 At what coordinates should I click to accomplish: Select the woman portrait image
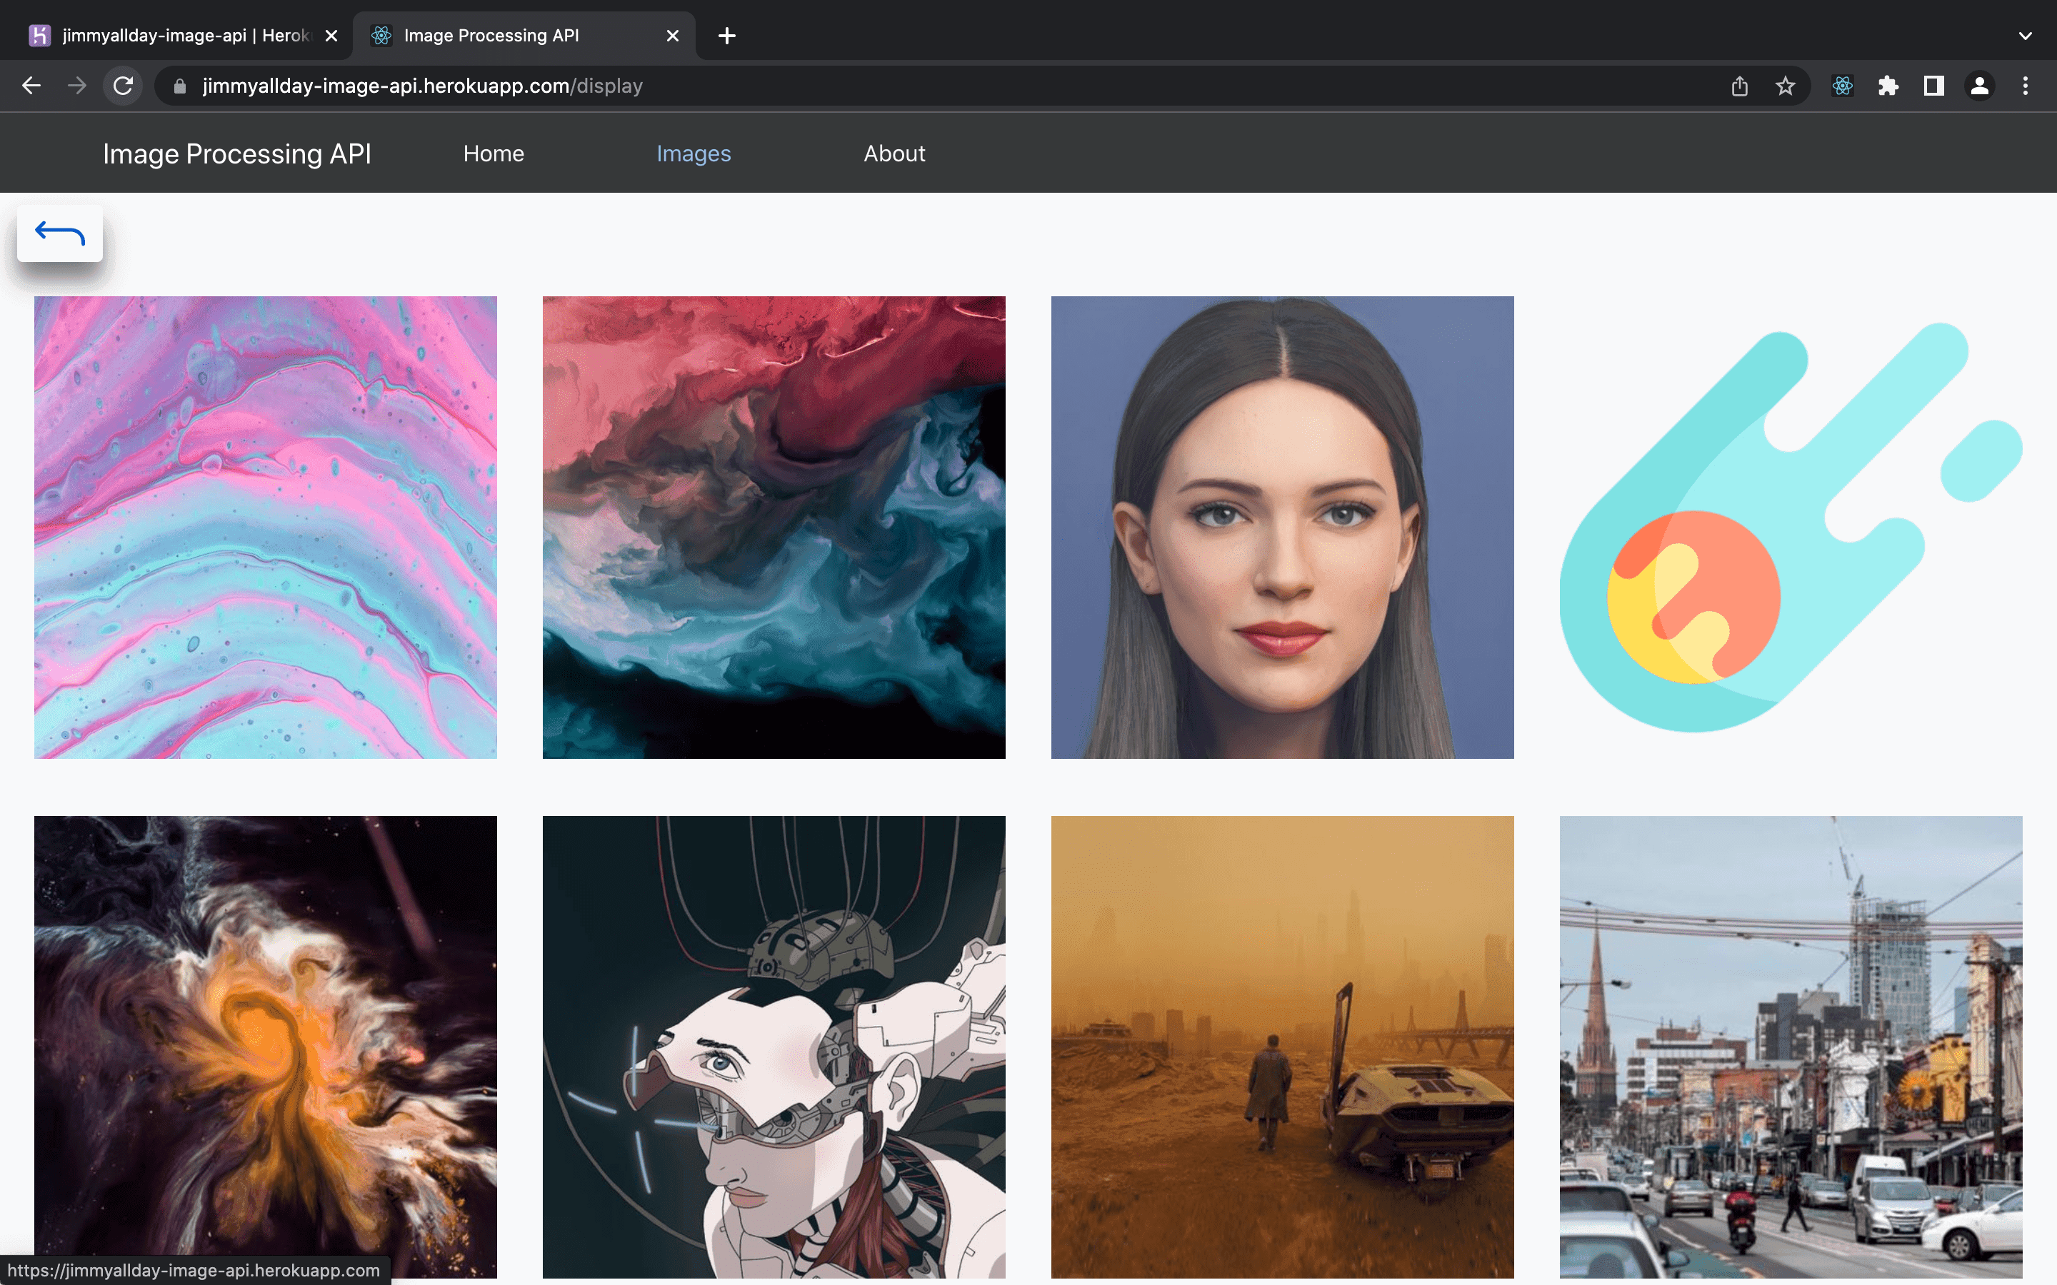point(1282,527)
